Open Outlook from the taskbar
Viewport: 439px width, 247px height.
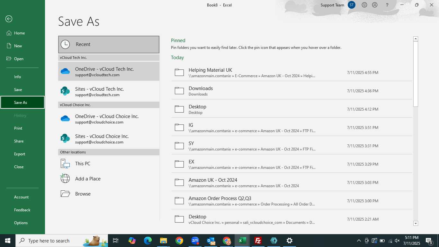(211, 241)
